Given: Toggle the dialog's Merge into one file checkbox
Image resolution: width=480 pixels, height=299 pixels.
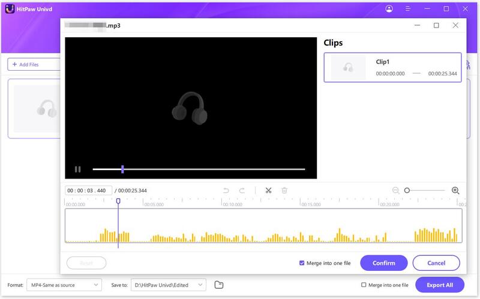Looking at the screenshot, I should pos(302,263).
